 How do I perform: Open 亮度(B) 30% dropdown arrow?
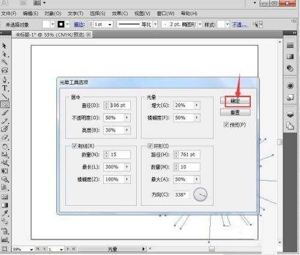click(127, 130)
